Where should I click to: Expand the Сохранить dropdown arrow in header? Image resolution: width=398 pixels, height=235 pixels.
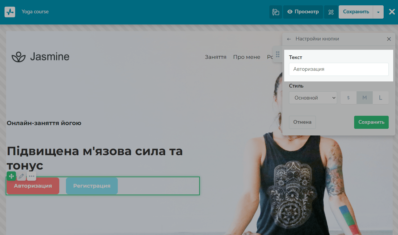click(378, 12)
